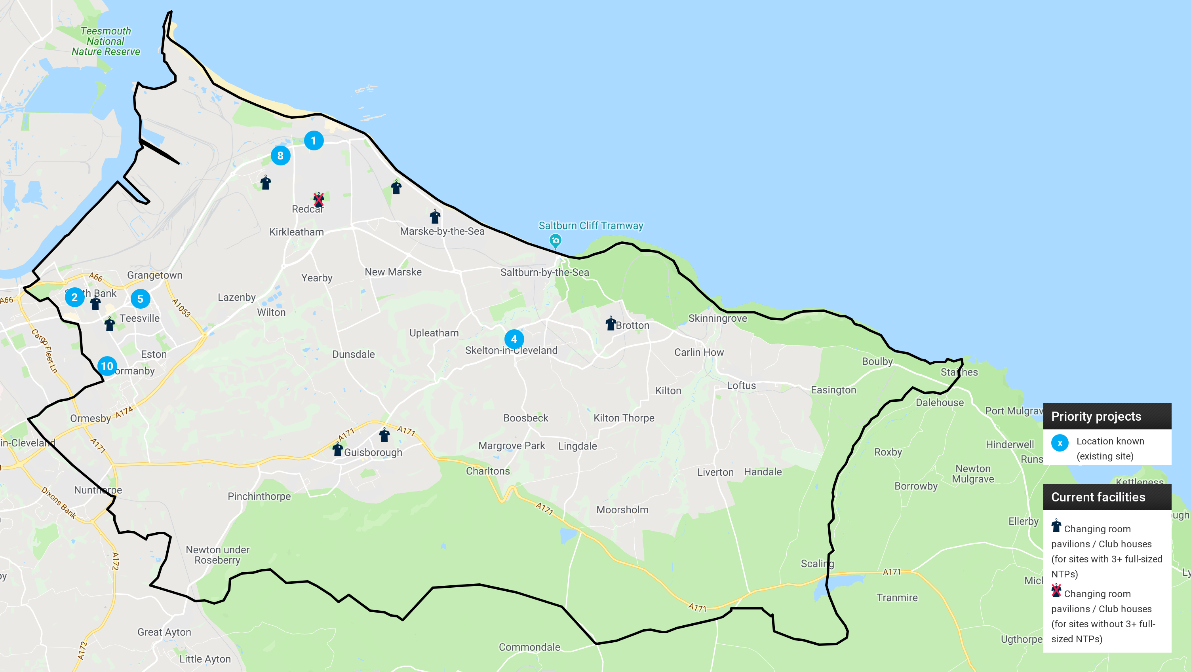
Task: Select the Kirkleatham label
Action: point(296,232)
